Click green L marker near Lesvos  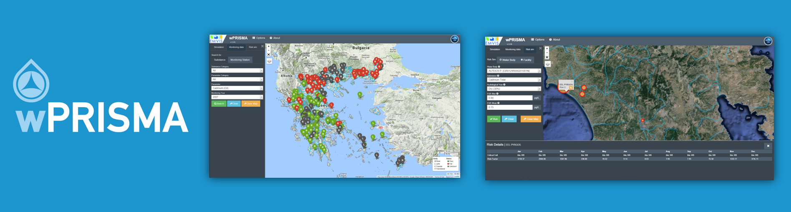pyautogui.click(x=360, y=95)
